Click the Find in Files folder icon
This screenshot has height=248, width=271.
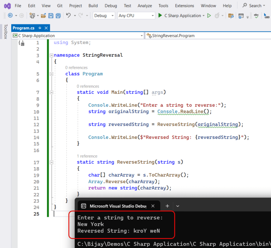(231, 16)
